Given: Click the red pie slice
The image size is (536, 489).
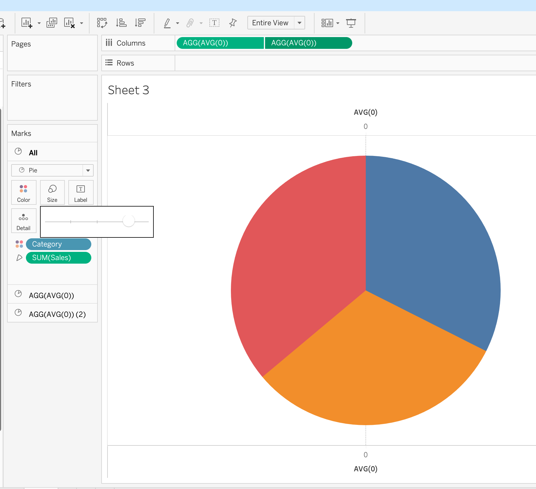Looking at the screenshot, I should [297, 259].
